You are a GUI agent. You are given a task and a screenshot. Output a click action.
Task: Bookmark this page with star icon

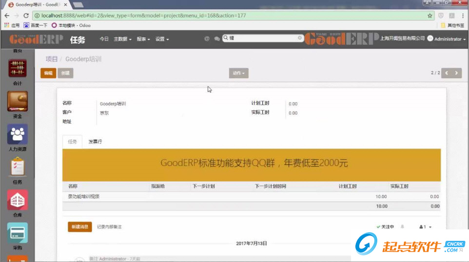point(430,16)
